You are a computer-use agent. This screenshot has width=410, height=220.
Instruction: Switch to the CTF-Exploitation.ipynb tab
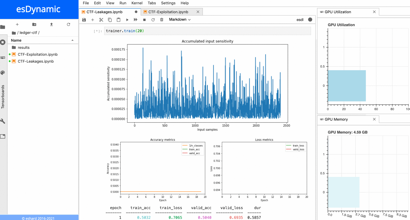click(x=168, y=12)
